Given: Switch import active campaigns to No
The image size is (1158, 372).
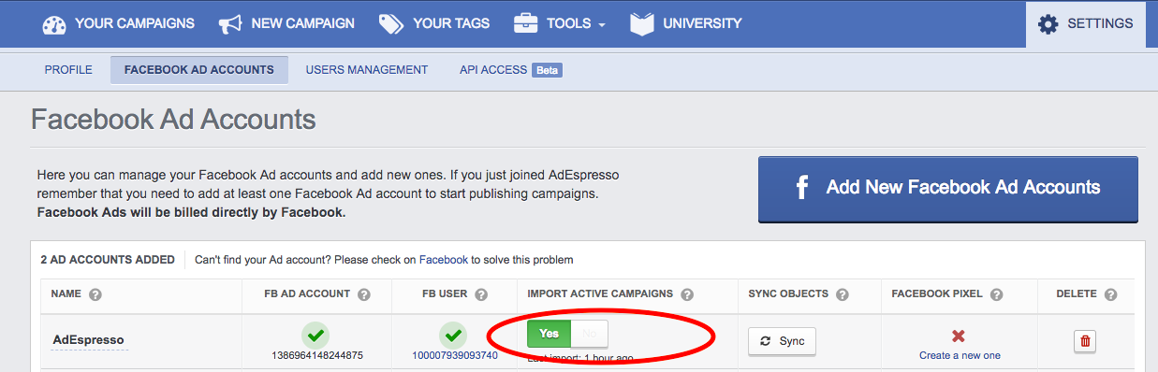Looking at the screenshot, I should click(589, 334).
